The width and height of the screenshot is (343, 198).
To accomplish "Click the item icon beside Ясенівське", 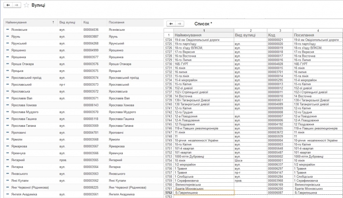I will pyautogui.click(x=8, y=30).
